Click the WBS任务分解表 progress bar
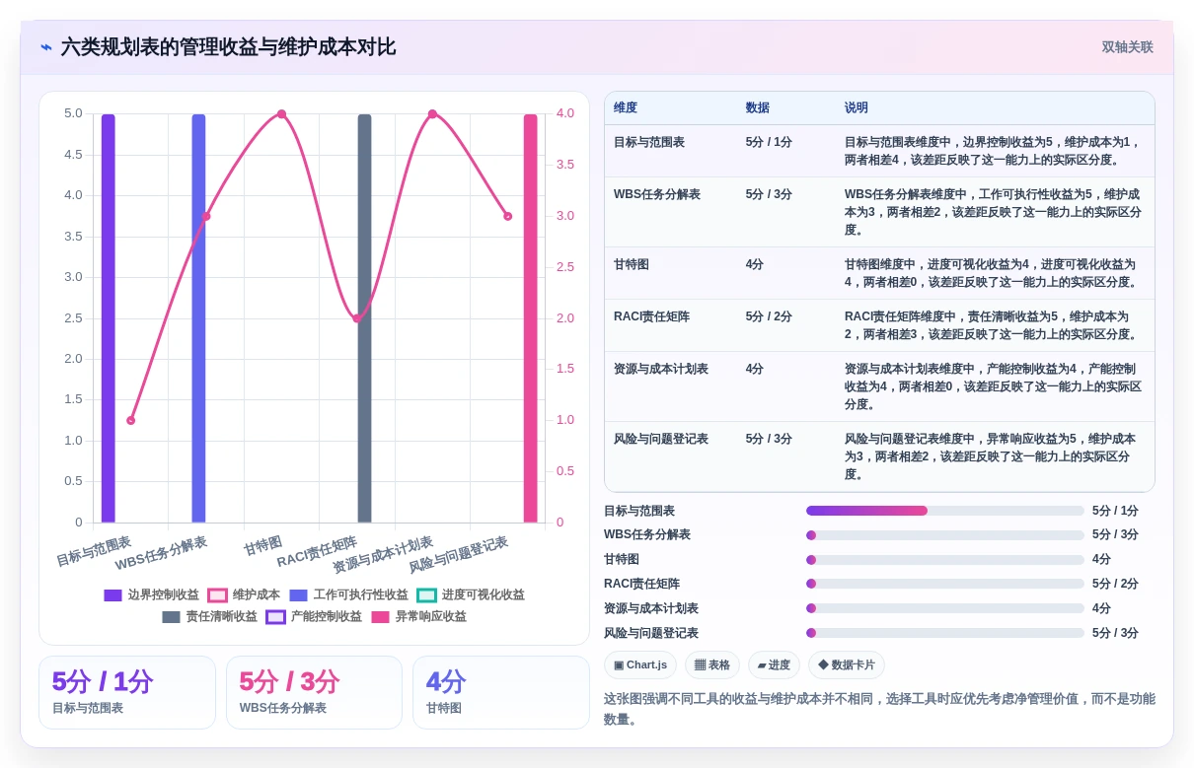1194x768 pixels. pyautogui.click(x=945, y=535)
